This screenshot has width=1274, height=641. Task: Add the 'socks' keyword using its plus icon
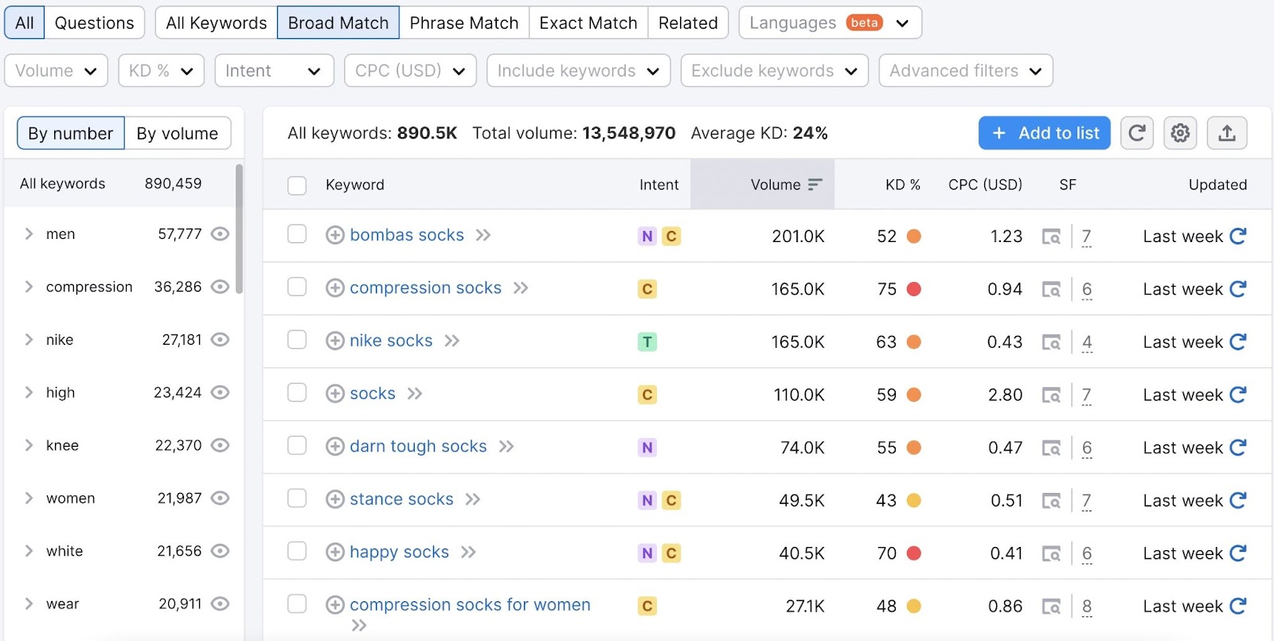[335, 393]
